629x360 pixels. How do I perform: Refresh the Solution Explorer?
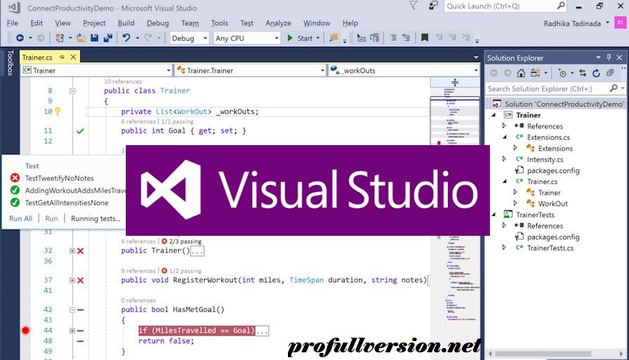(596, 73)
